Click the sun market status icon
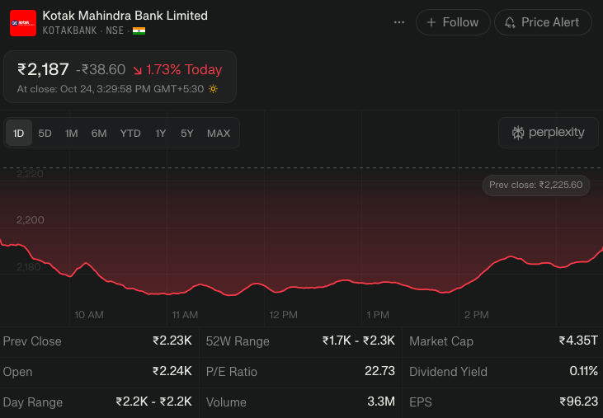The image size is (603, 418). [x=213, y=89]
